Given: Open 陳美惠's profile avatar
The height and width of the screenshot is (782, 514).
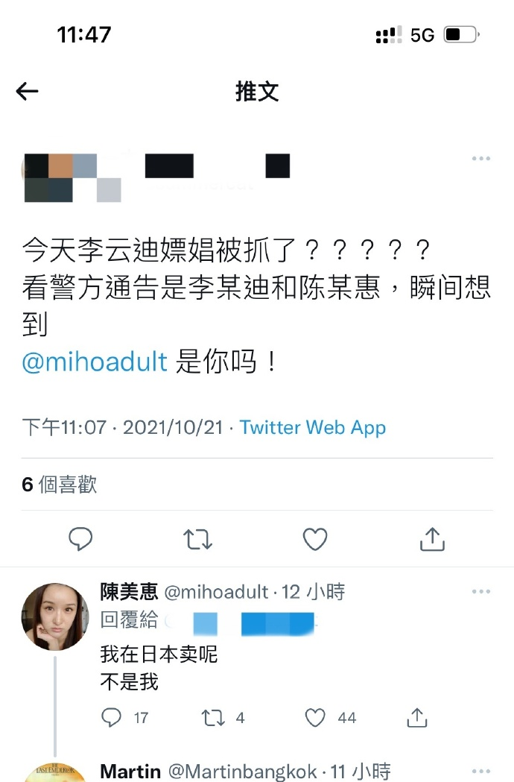Looking at the screenshot, I should coord(55,617).
